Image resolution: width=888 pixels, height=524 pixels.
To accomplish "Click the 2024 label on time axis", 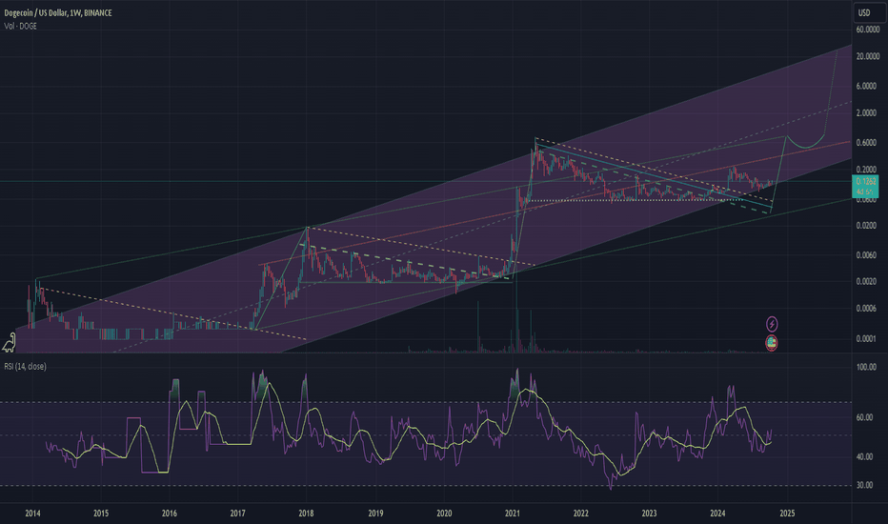I will (x=717, y=514).
